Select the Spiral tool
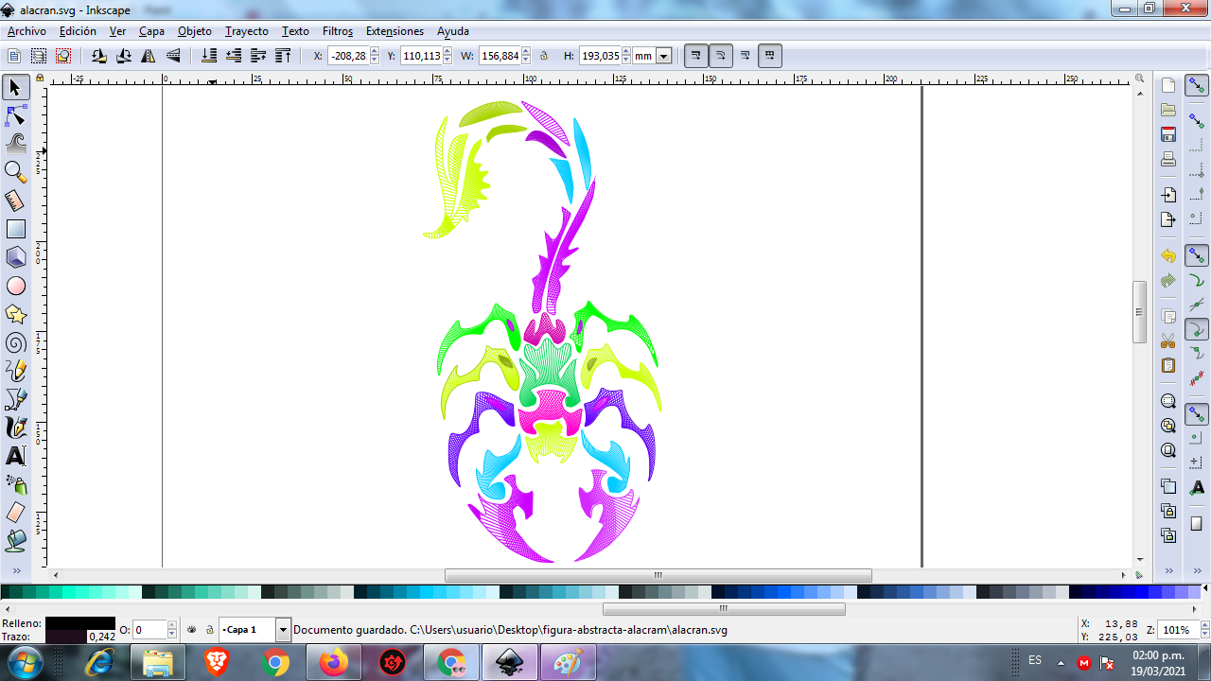The height and width of the screenshot is (681, 1211). click(x=15, y=342)
